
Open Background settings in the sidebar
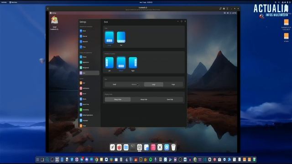pos(89,68)
